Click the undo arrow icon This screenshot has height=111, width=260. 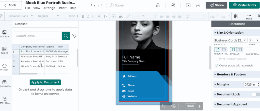pos(93,5)
